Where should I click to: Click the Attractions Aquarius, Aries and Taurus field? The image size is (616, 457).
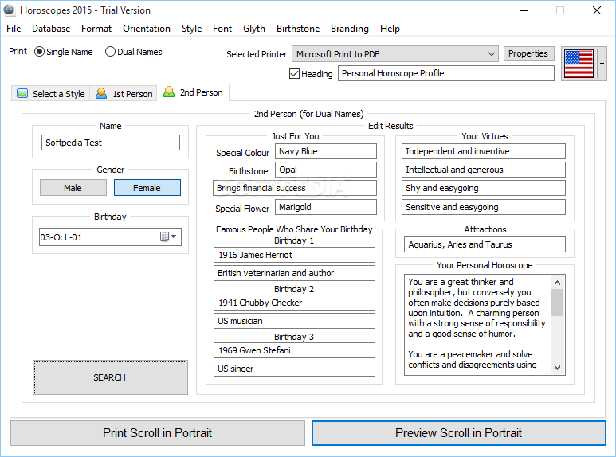(485, 244)
